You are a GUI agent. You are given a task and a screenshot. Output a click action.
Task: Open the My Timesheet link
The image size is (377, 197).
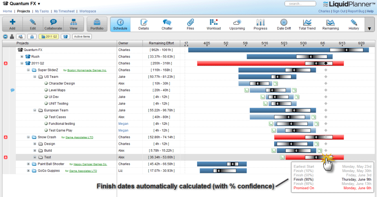pos(64,11)
